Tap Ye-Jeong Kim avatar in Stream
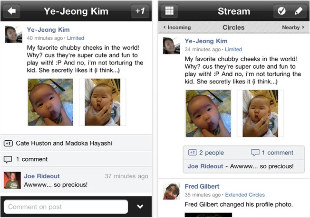 pos(172,45)
